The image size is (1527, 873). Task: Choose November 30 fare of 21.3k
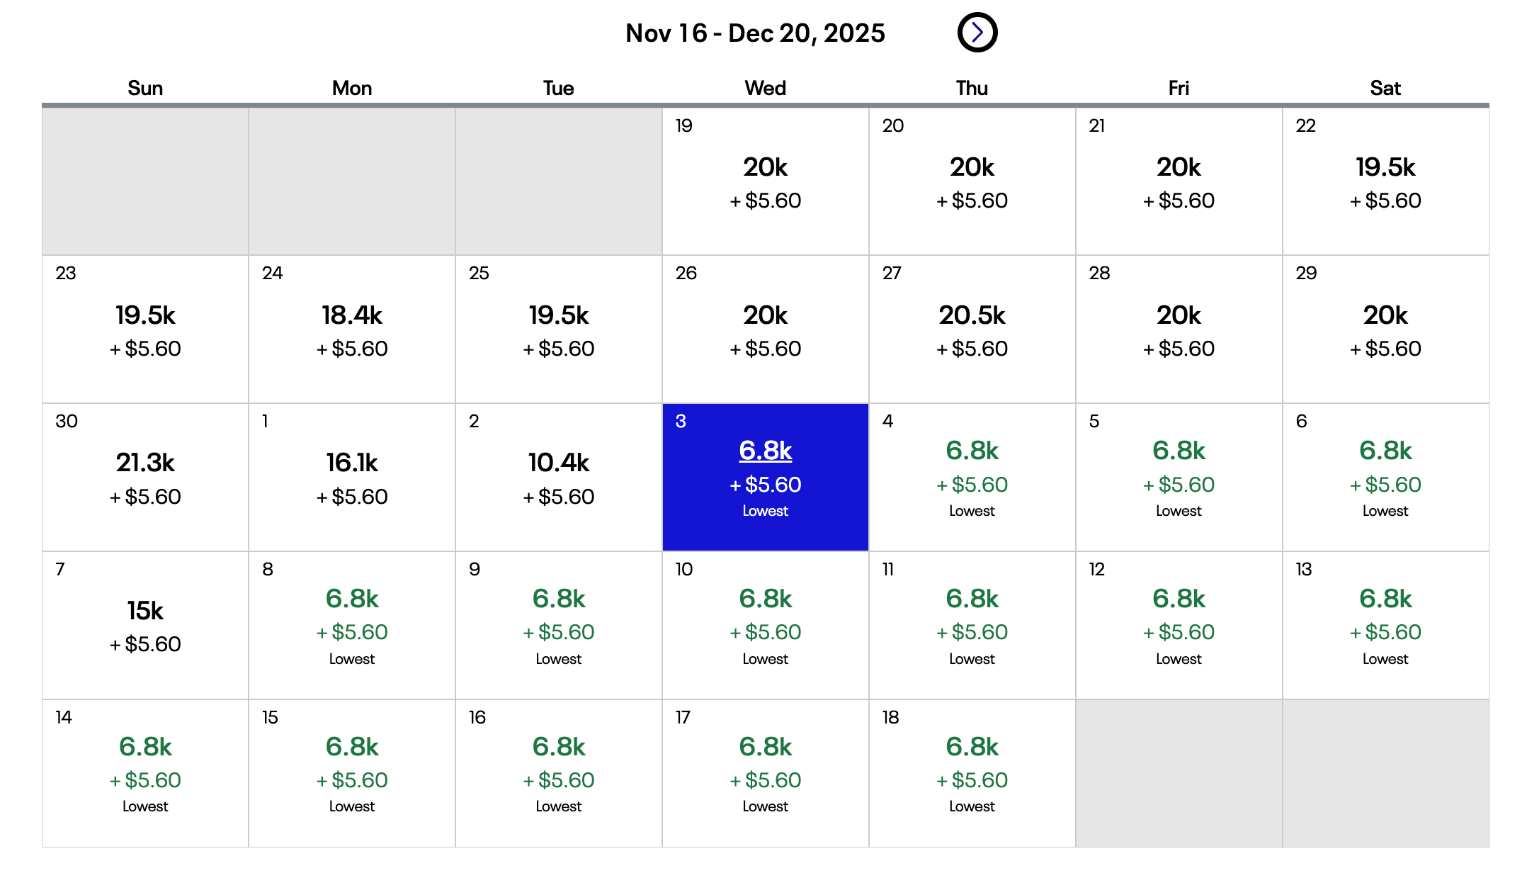[x=145, y=478]
